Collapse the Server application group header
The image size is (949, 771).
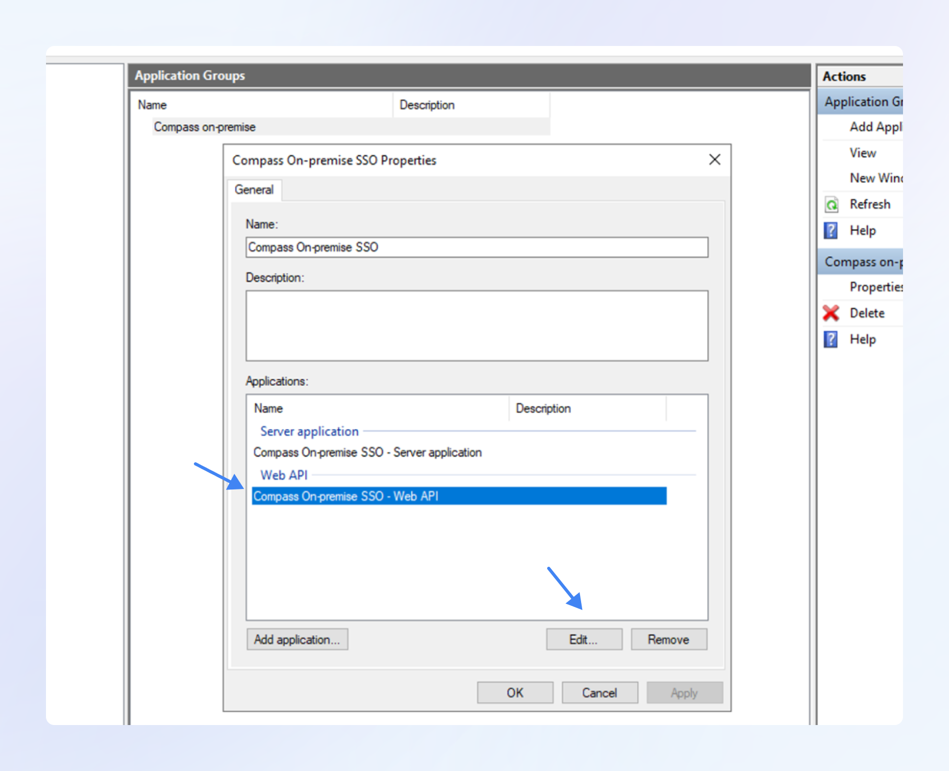click(309, 431)
